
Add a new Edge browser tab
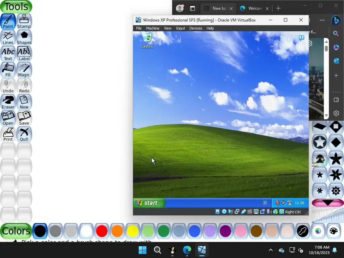[278, 8]
